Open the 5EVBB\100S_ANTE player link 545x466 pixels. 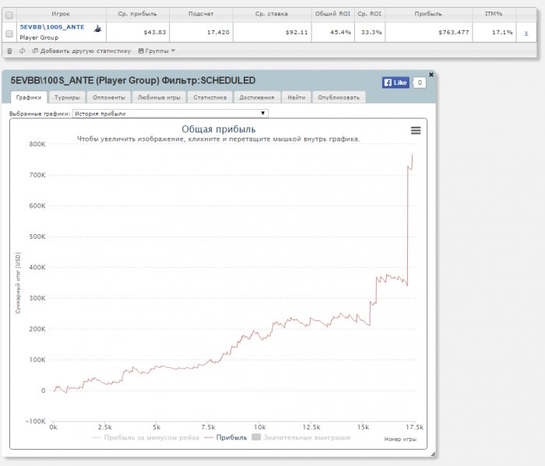point(51,27)
